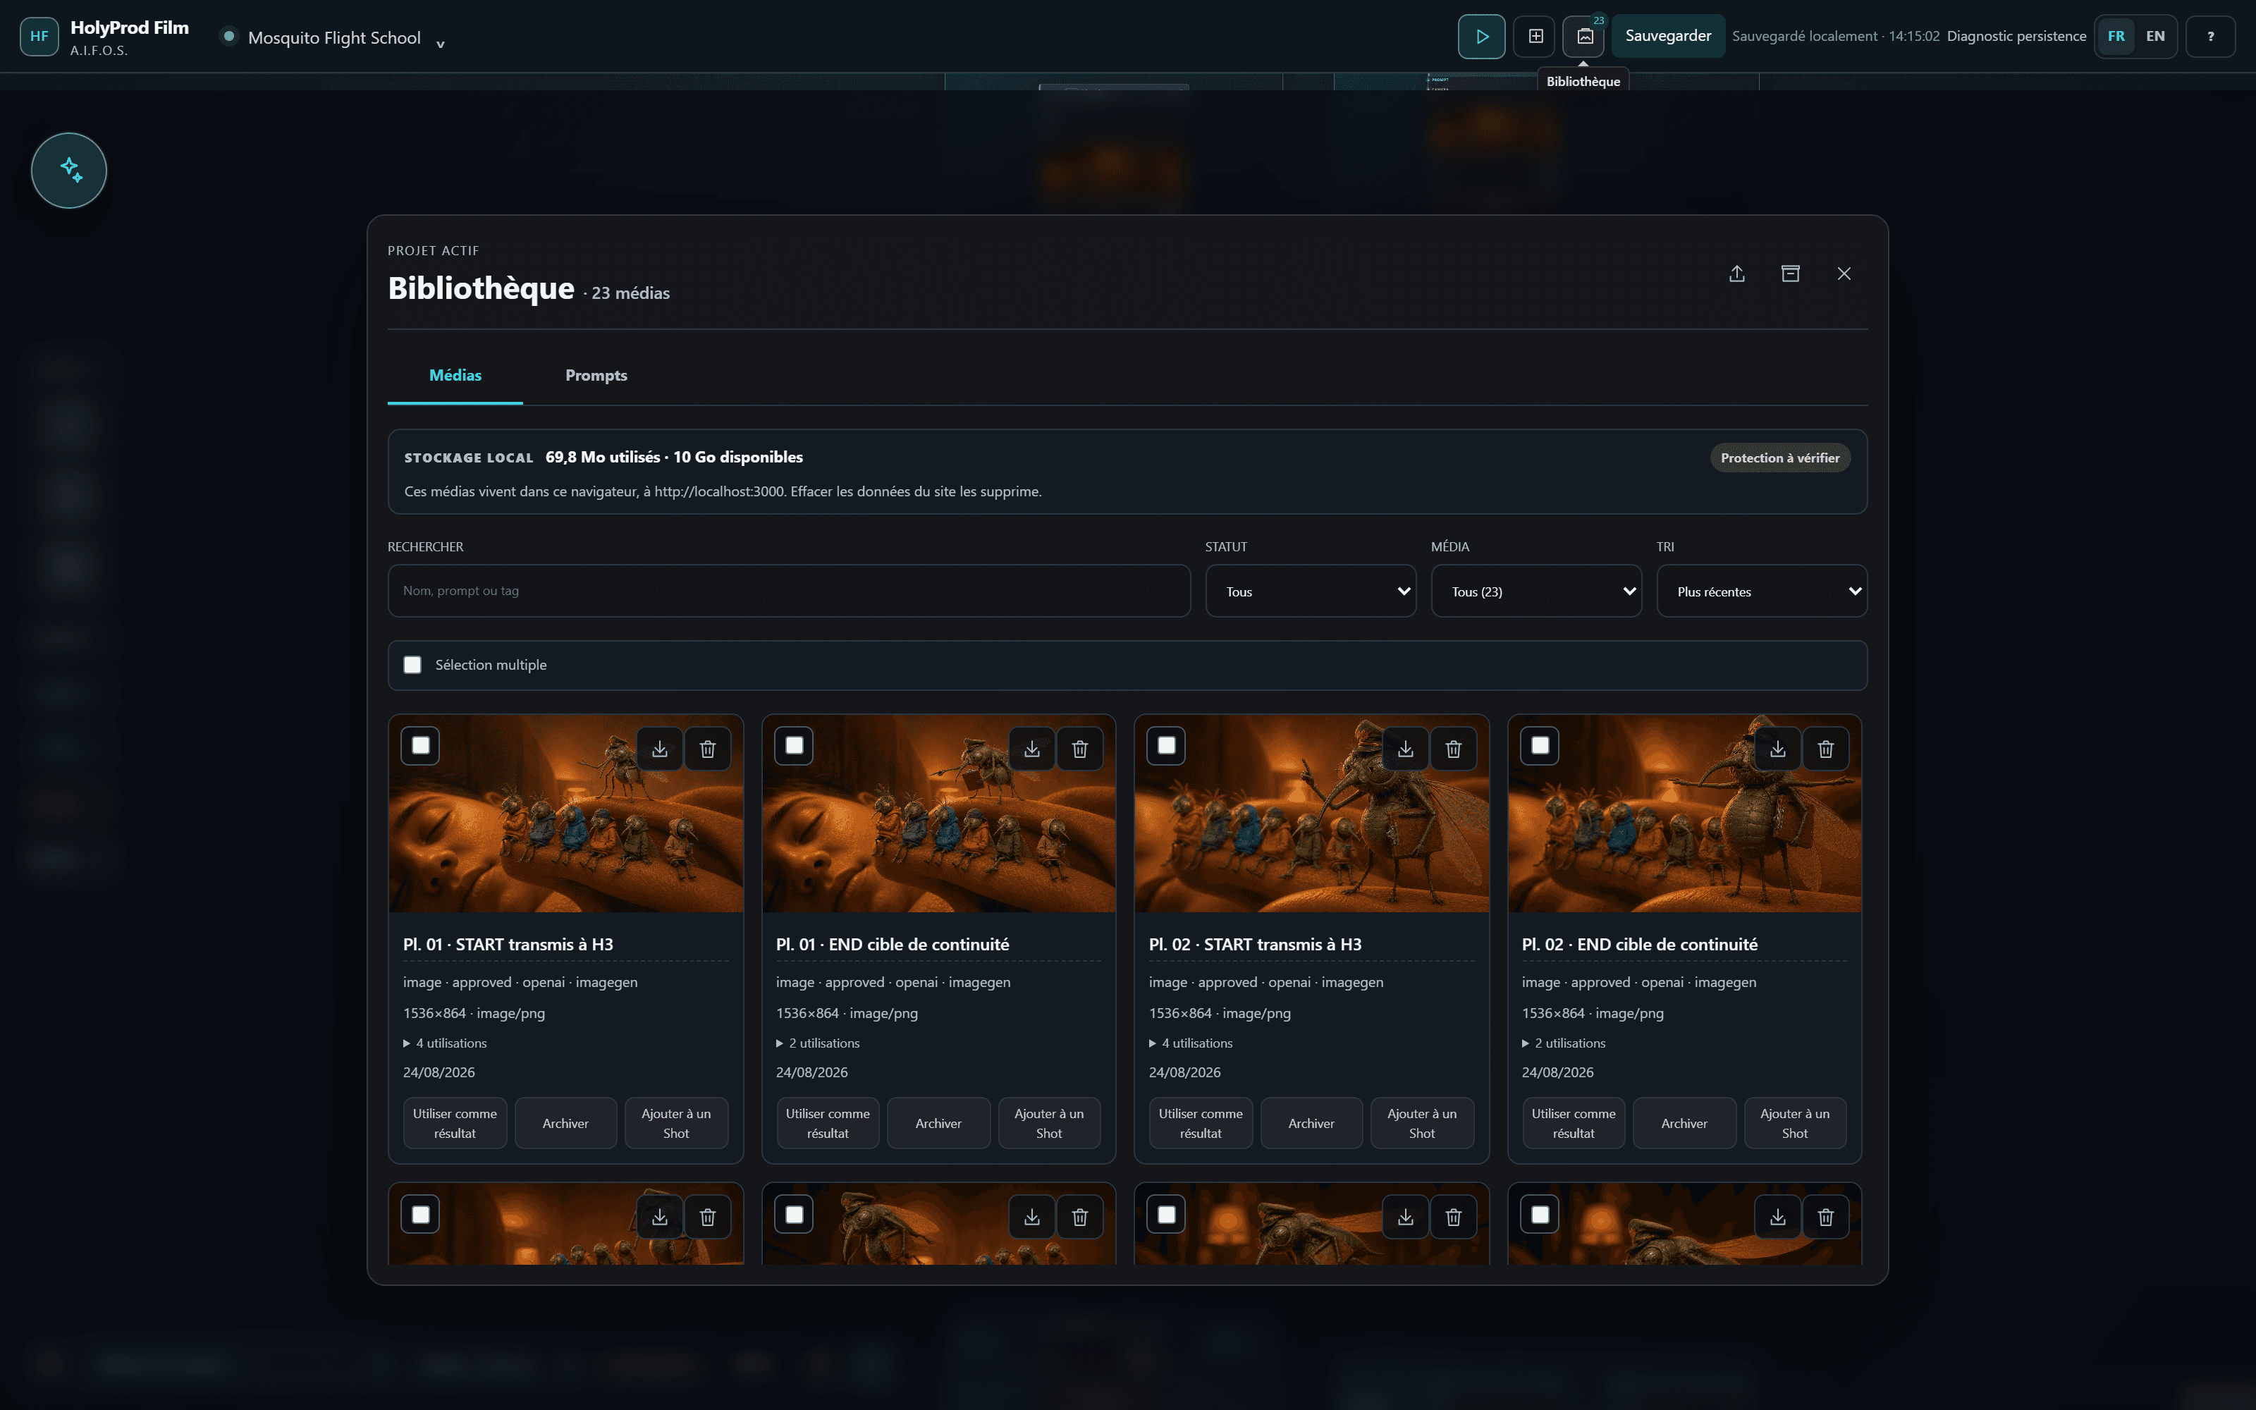Tick the checkbox on Pl. 01 START card
The height and width of the screenshot is (1410, 2256).
[420, 746]
